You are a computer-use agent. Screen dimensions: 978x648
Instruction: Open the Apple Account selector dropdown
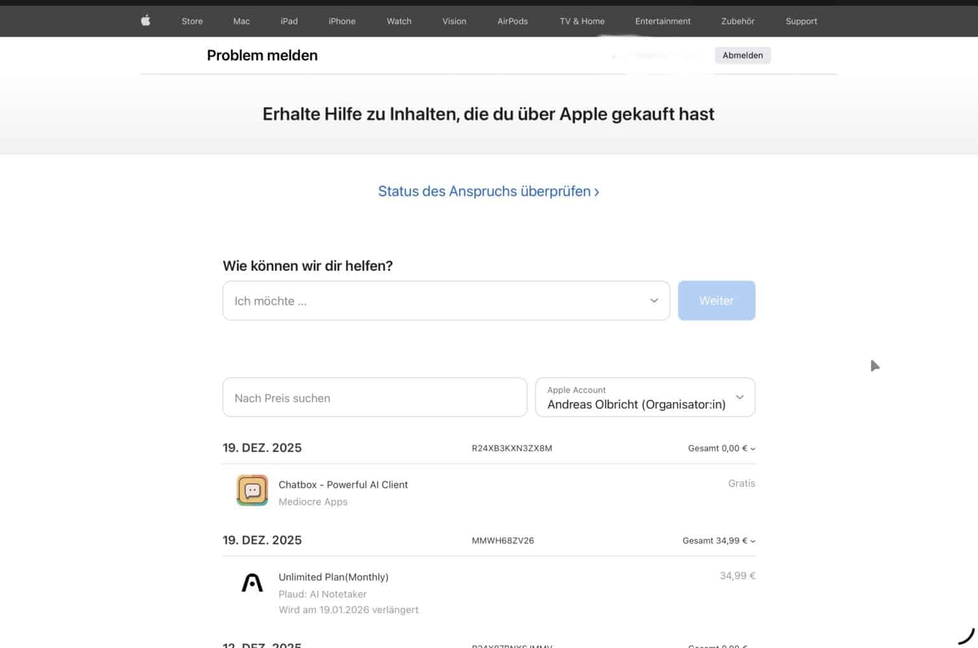click(645, 397)
